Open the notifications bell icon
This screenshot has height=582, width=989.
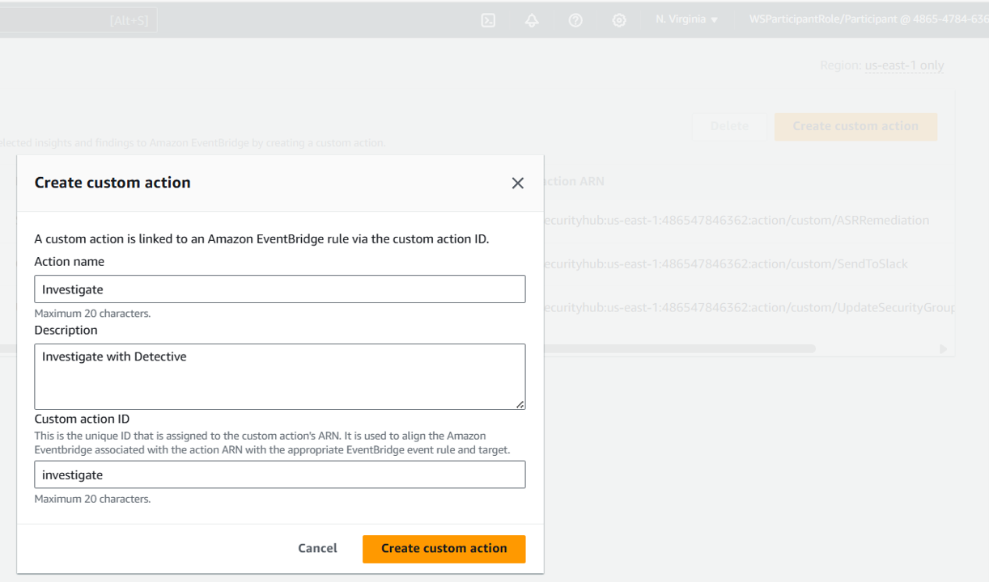pyautogui.click(x=532, y=20)
